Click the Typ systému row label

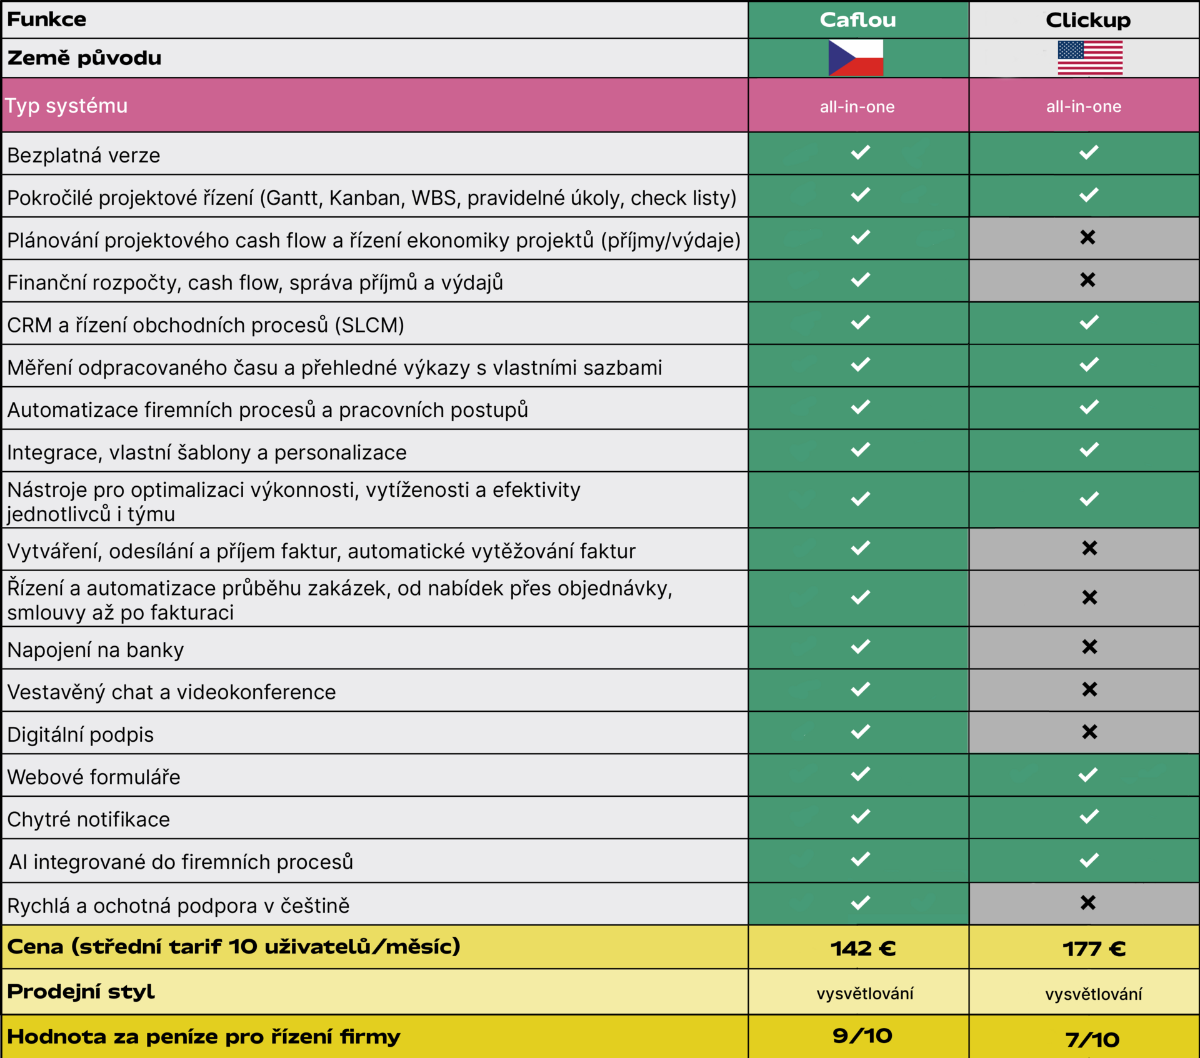click(x=67, y=106)
